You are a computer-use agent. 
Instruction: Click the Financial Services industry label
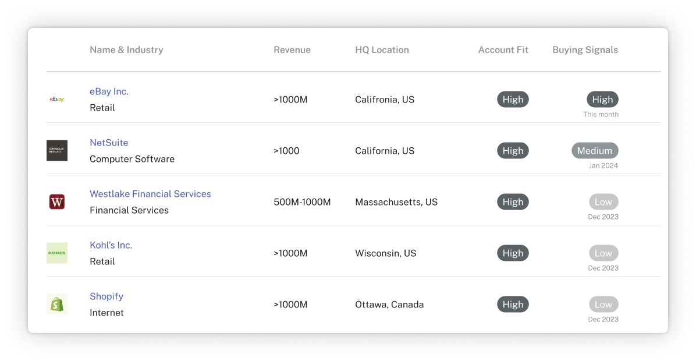click(x=129, y=210)
